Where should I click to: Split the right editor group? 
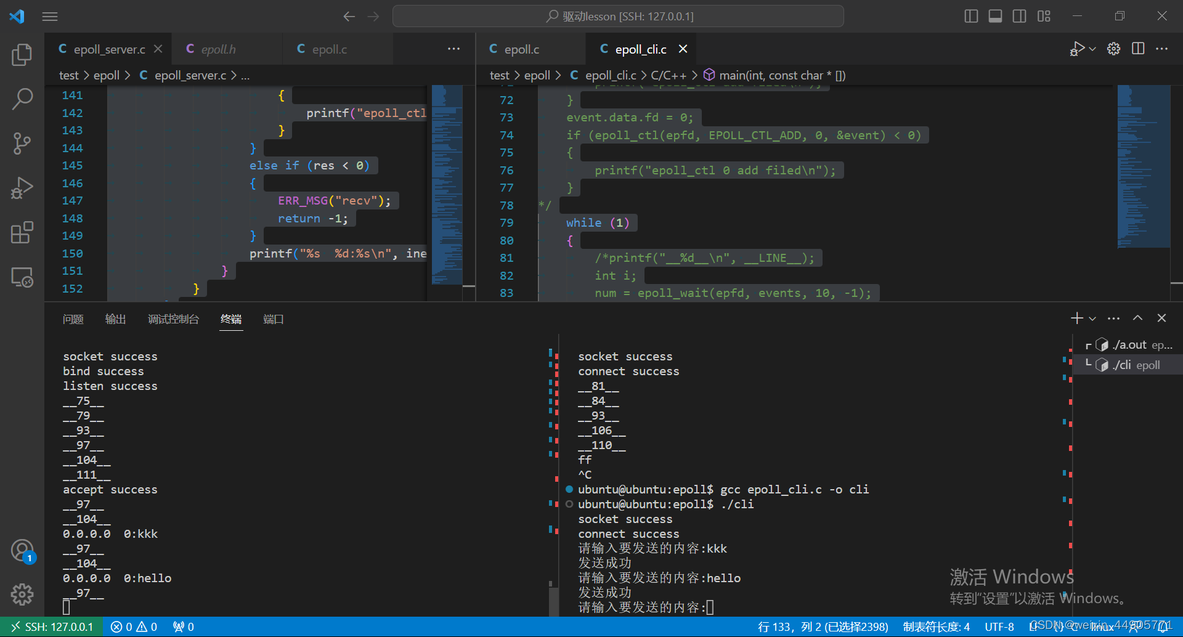pos(1138,49)
